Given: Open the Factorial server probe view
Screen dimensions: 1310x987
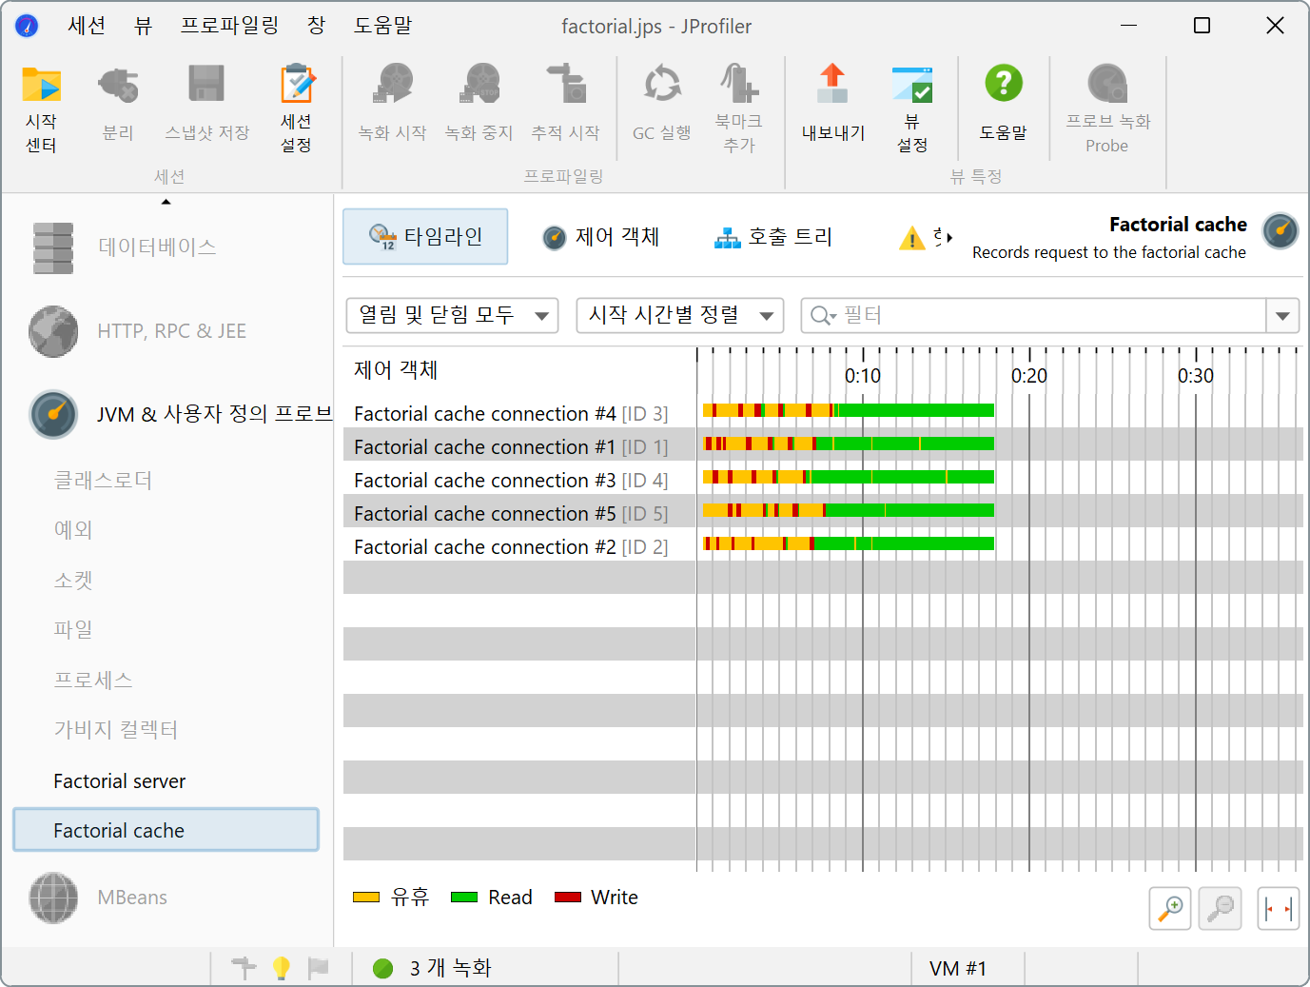Looking at the screenshot, I should [120, 781].
